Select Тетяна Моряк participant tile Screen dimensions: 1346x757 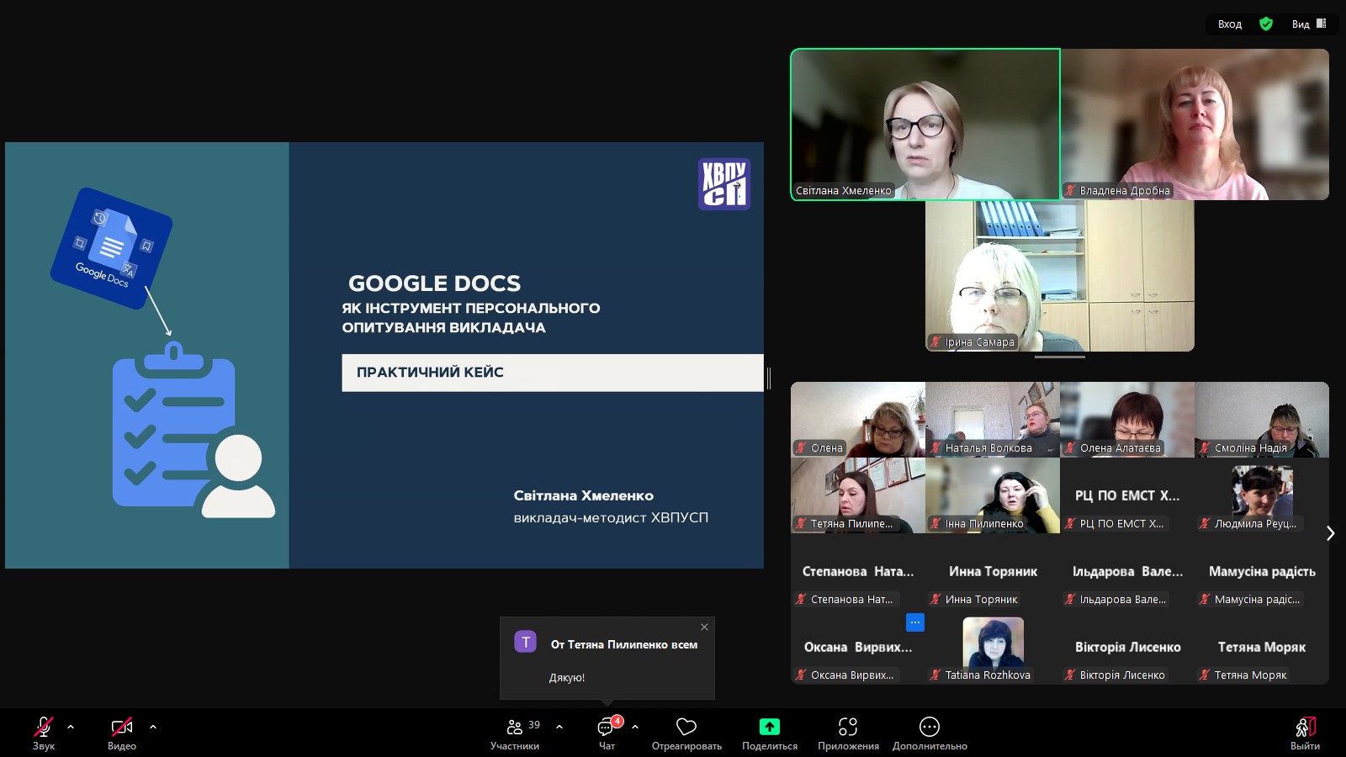click(x=1262, y=647)
